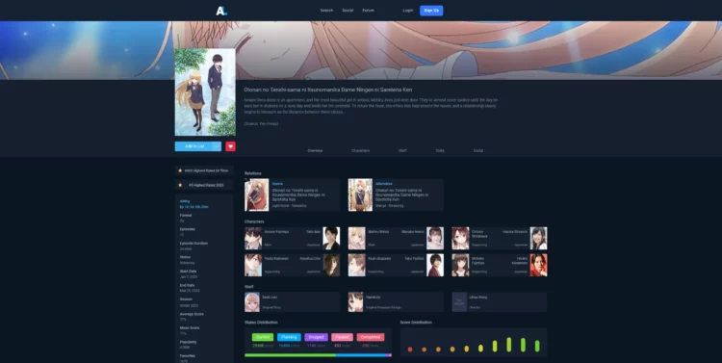
Task: Open Chitose Shirakawa character portrait
Action: [x=460, y=238]
